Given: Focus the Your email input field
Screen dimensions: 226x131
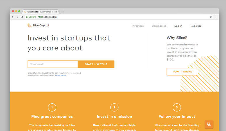Looking at the screenshot, I should 52,64.
